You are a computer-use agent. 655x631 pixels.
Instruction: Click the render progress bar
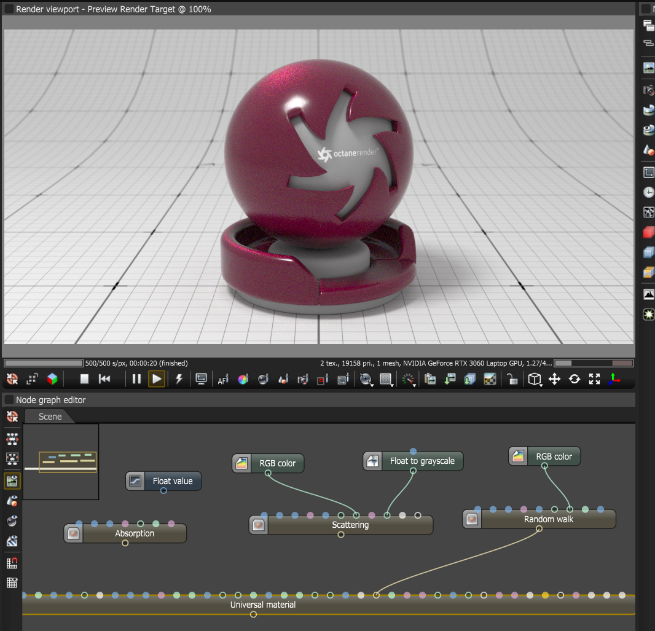point(44,363)
